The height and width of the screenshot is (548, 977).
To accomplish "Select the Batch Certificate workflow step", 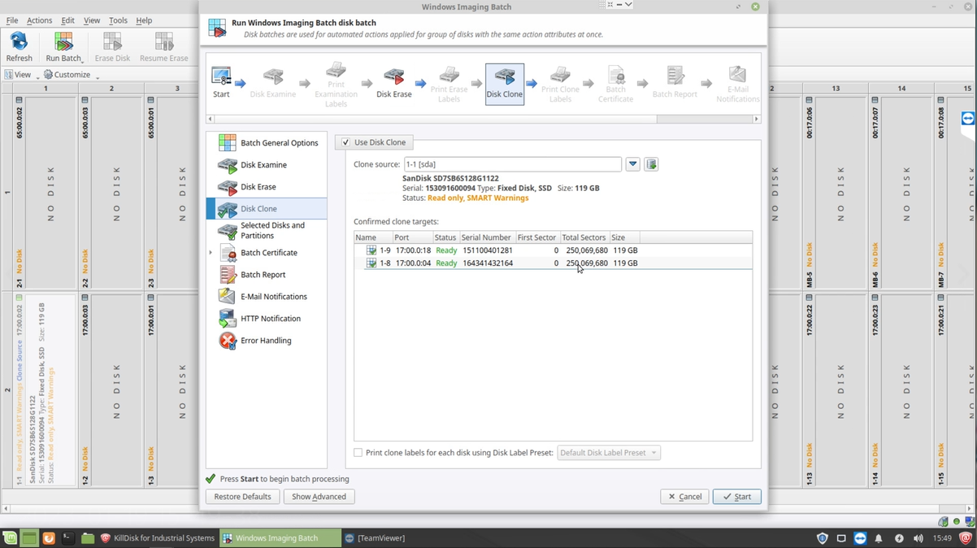I will (x=616, y=85).
